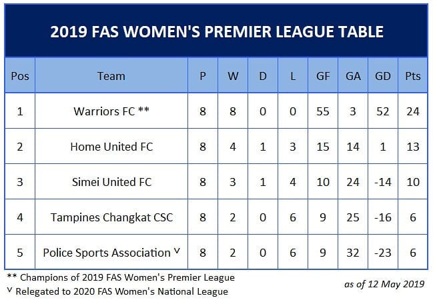Click the GF column header
The image size is (433, 302).
click(x=323, y=75)
